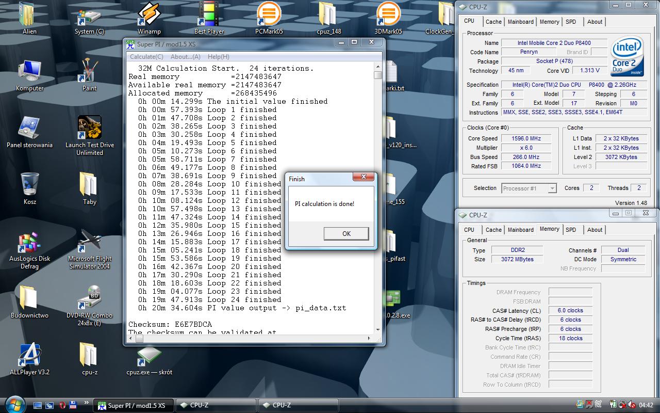Click Show Desktop quick launch icon
This screenshot has width=660, height=413.
[x=37, y=405]
